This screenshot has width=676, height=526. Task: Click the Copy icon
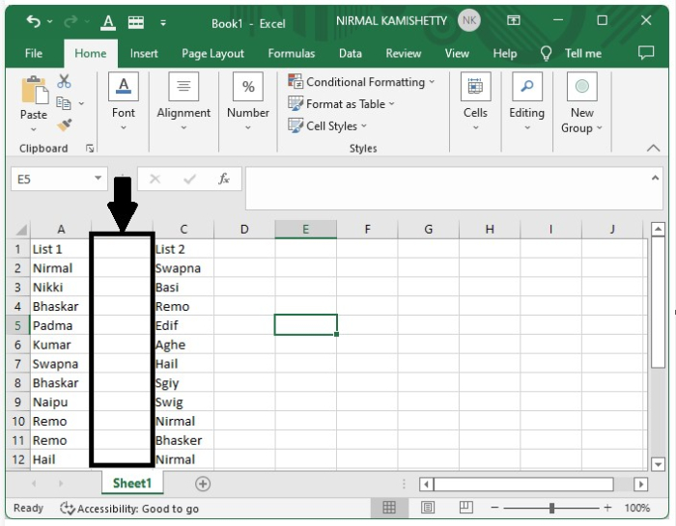[x=64, y=103]
